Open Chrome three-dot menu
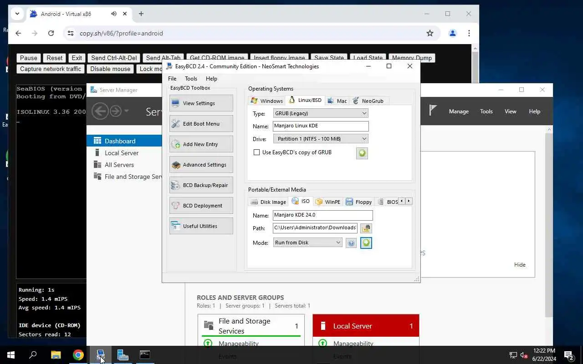This screenshot has height=364, width=583. click(469, 33)
